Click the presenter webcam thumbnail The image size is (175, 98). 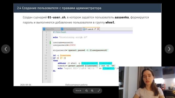(147, 82)
